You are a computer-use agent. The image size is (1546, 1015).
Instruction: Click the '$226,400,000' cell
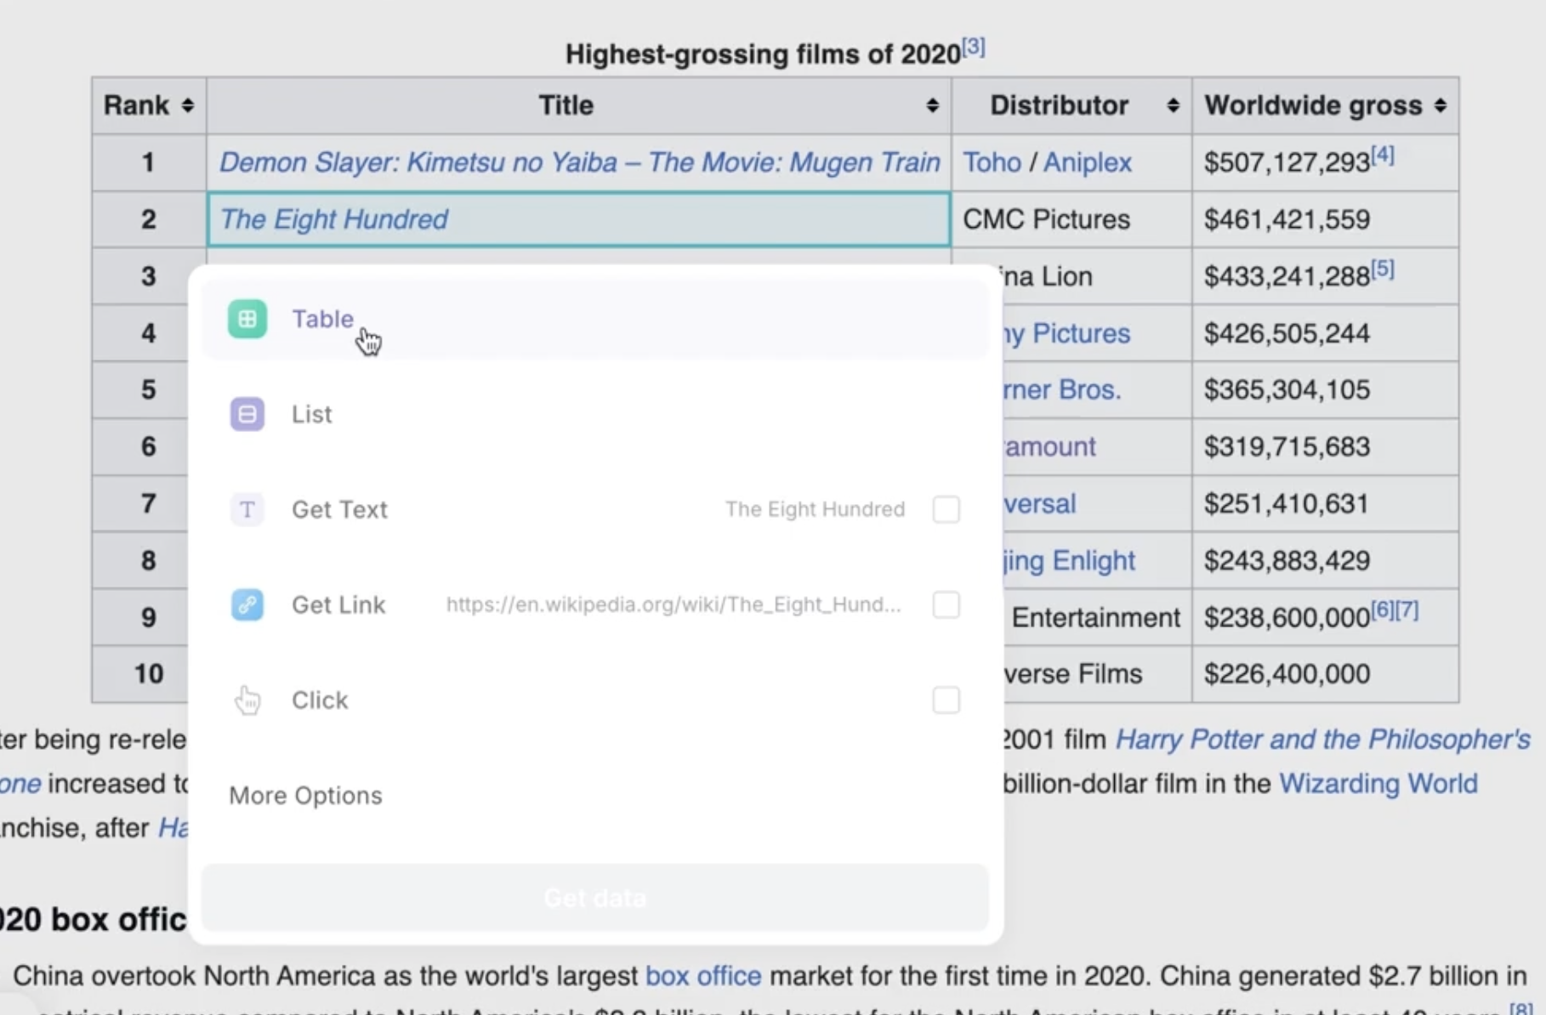[x=1325, y=674]
